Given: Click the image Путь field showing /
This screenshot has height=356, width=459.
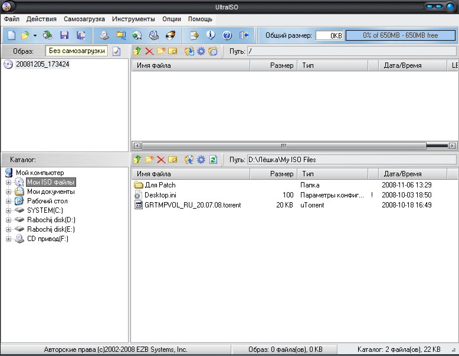Looking at the screenshot, I should [352, 51].
